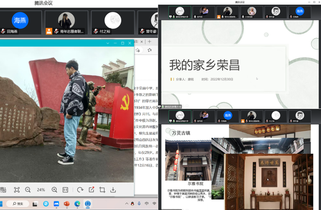Select the crop tool in photo viewer
Viewport: 321px width, 210px height.
tap(102, 190)
